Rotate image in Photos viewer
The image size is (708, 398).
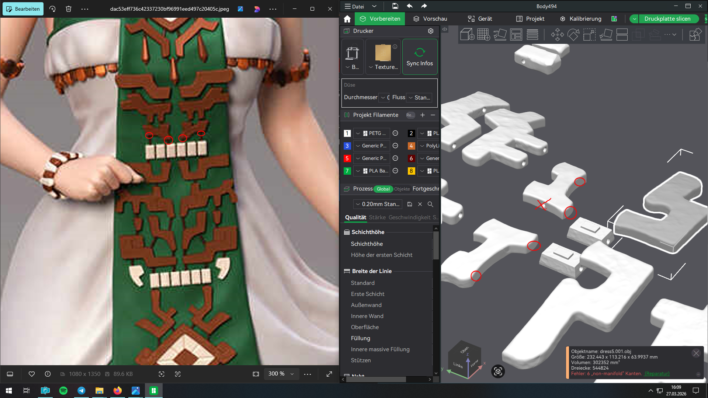pos(52,9)
